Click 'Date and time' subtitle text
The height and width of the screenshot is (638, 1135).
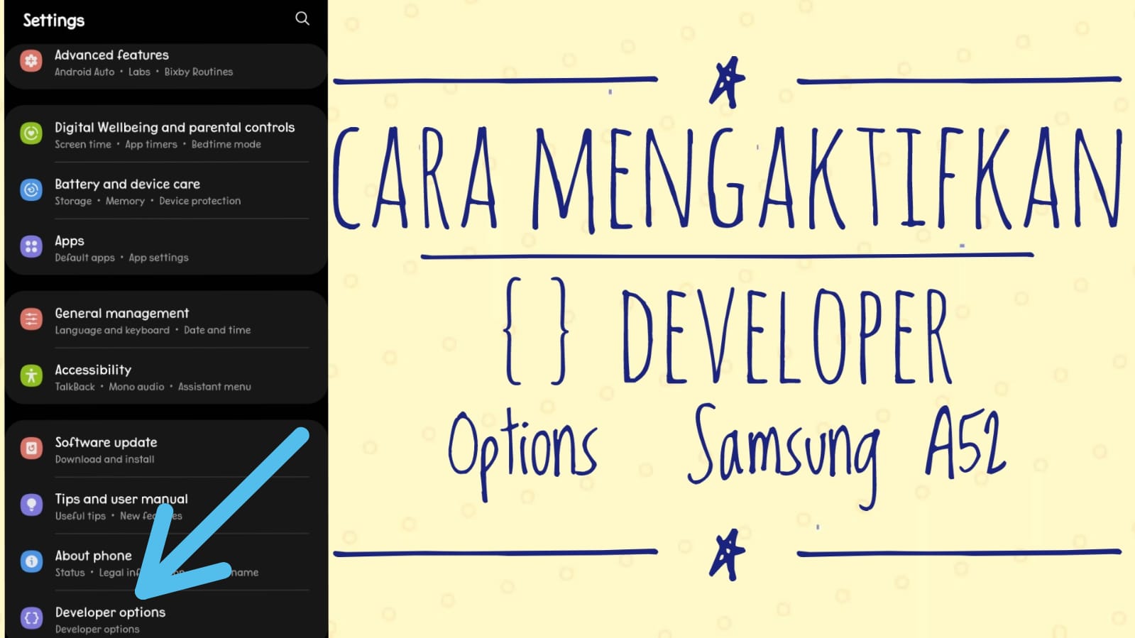217,330
